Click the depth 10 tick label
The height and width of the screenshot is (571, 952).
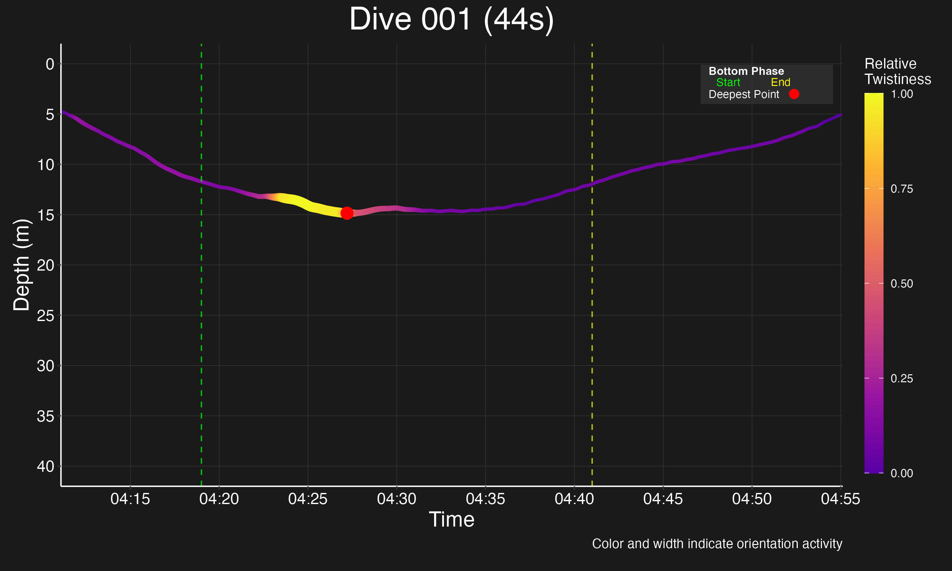pos(46,165)
